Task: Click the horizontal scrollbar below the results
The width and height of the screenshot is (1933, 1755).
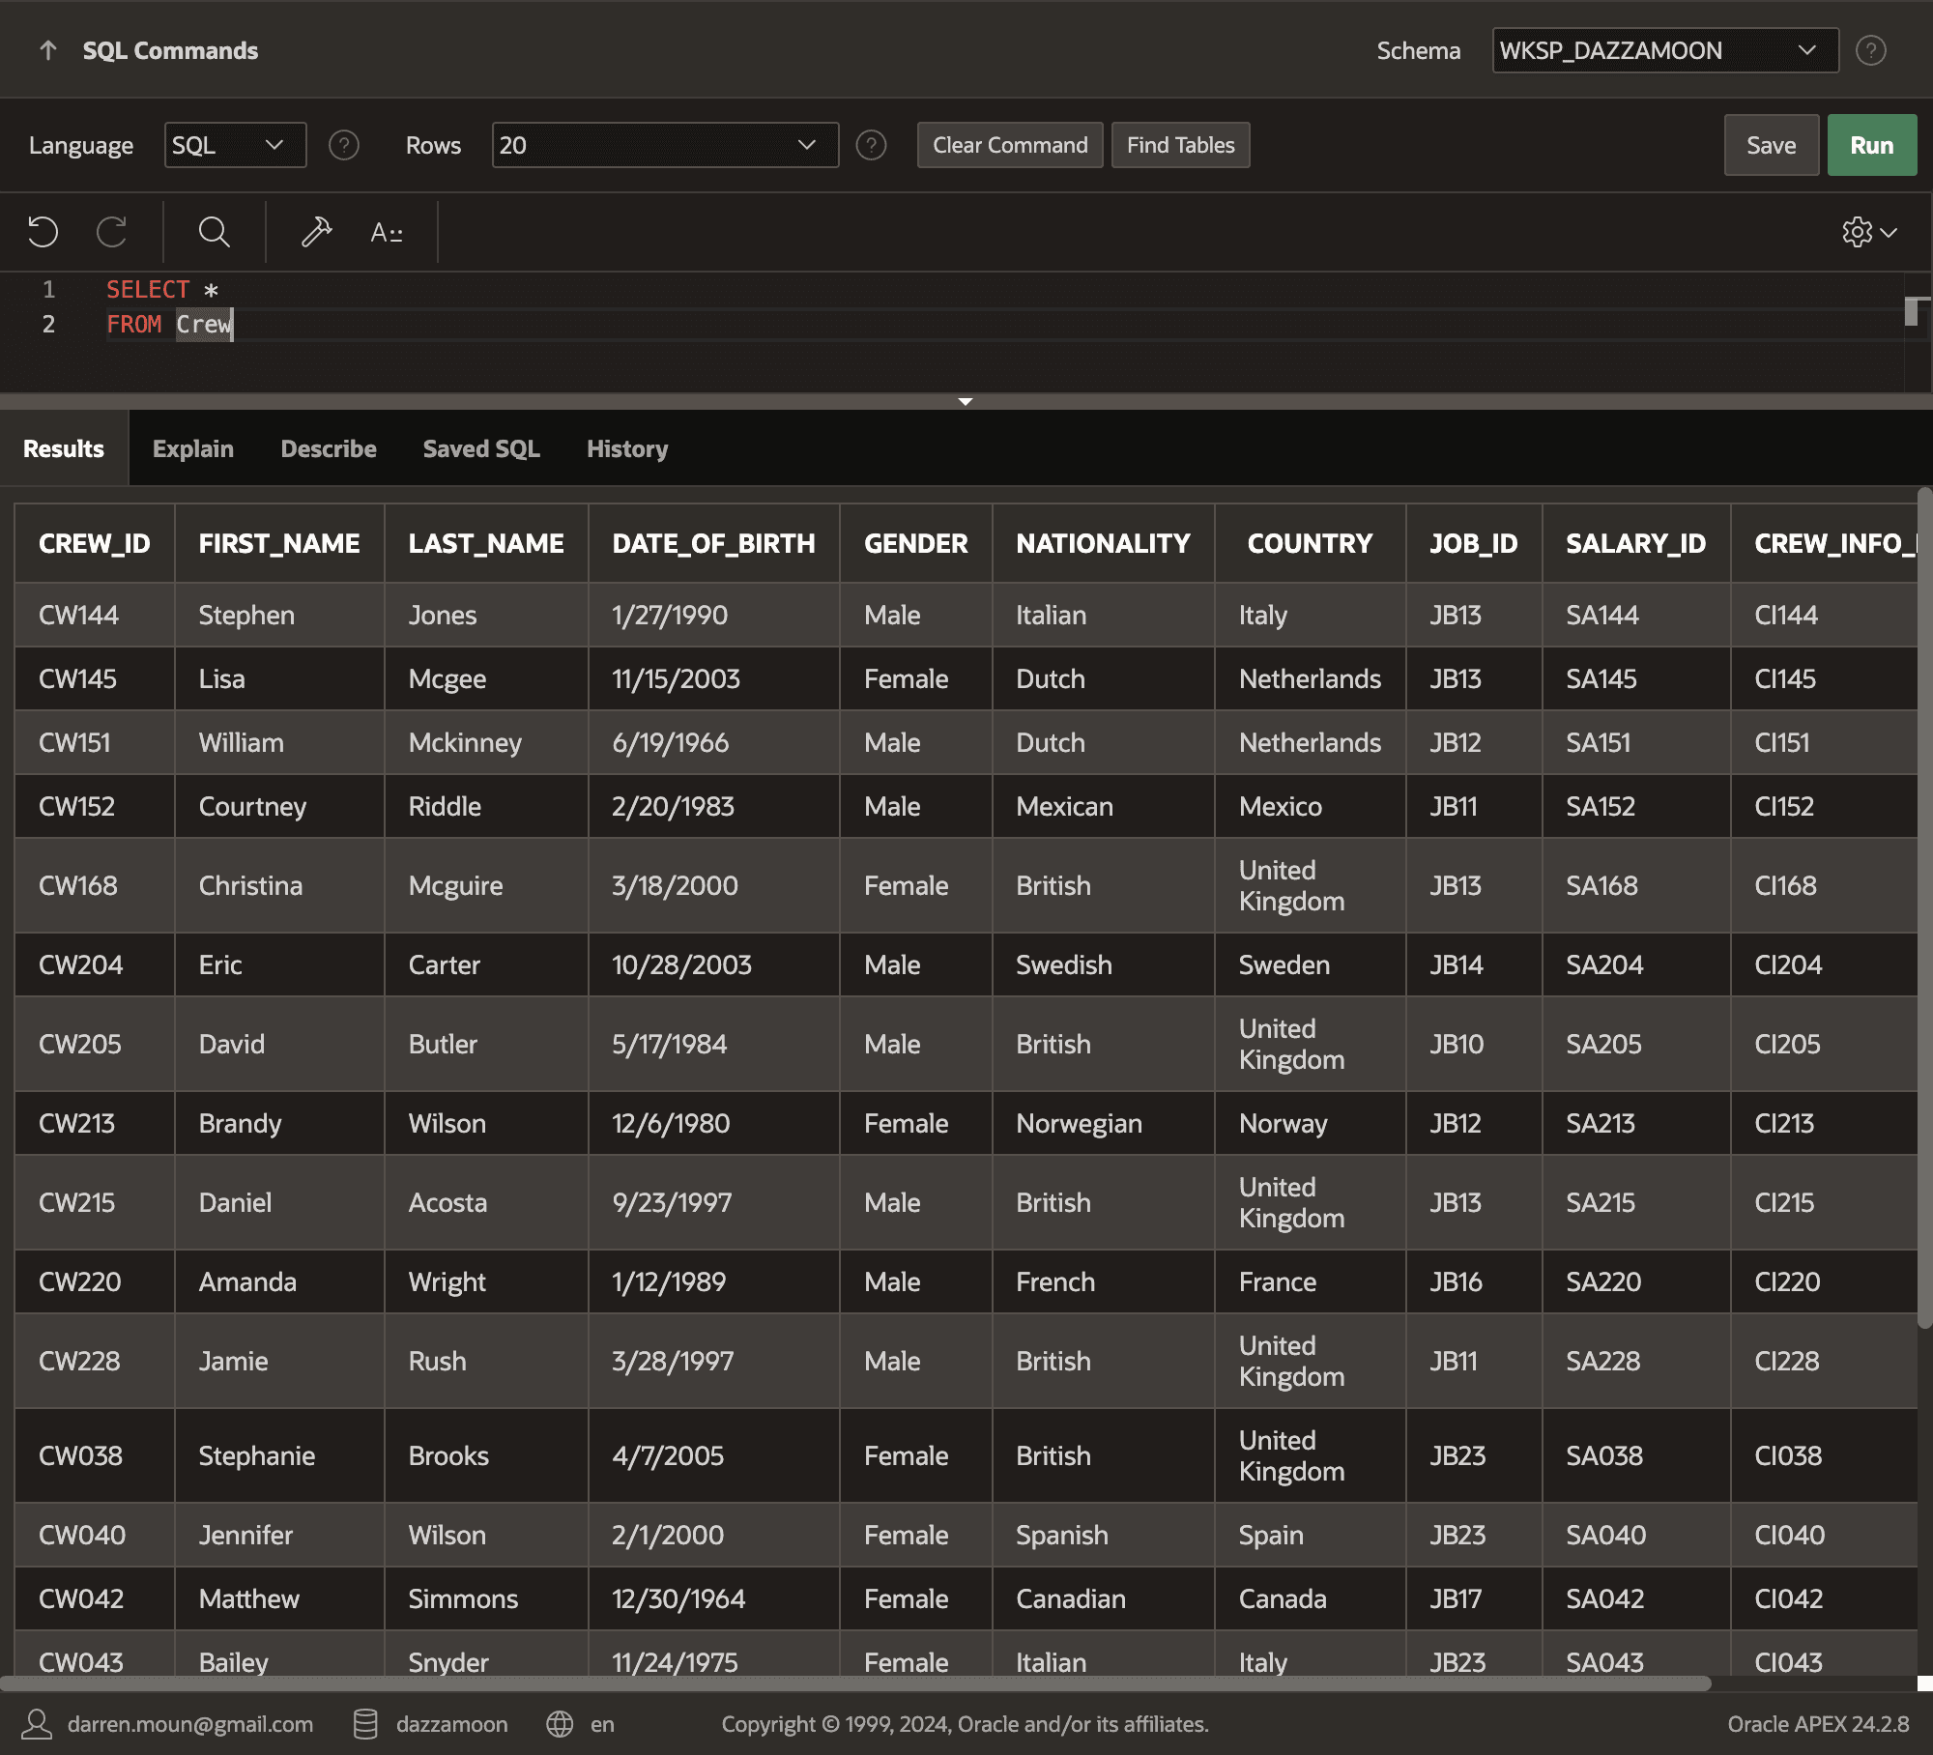Action: [855, 1683]
